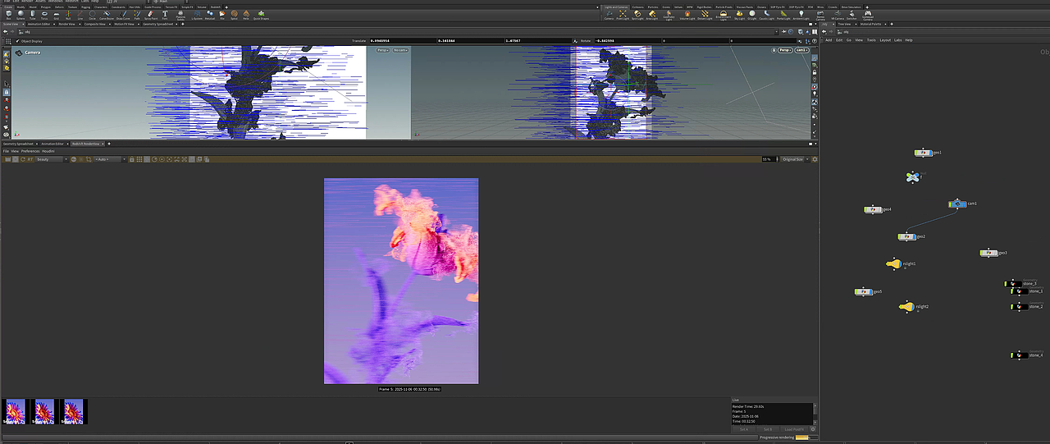Select the Font shelf tool

tap(165, 15)
